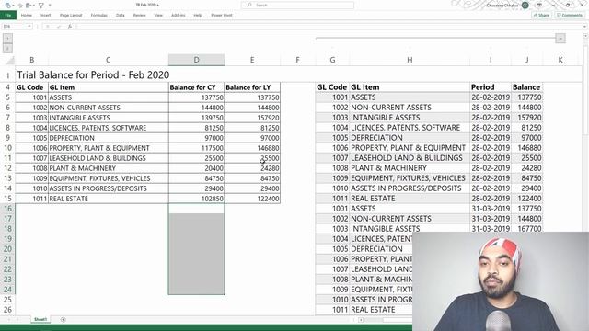Open the Name Box dropdown arrow
This screenshot has width=589, height=331.
[x=29, y=27]
